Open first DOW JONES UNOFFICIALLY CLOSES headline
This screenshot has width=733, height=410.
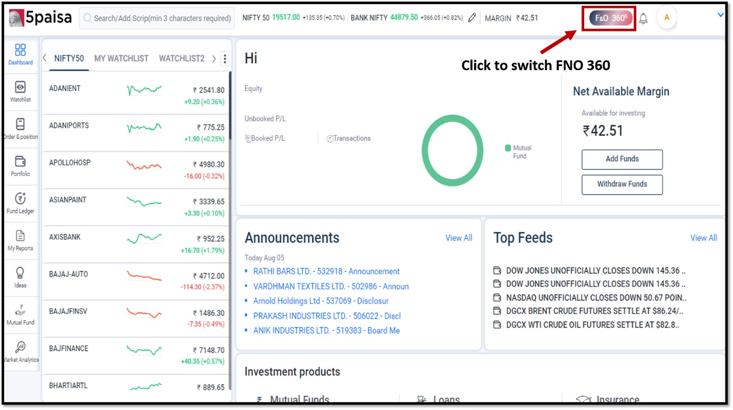(596, 270)
